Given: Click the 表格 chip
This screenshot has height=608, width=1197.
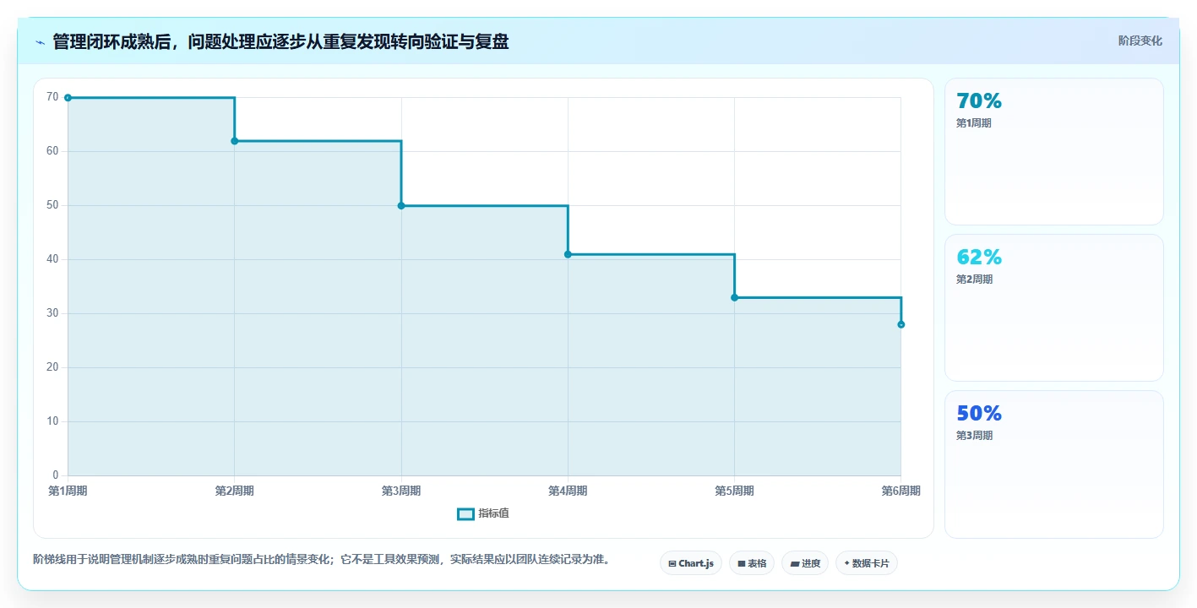Looking at the screenshot, I should tap(752, 563).
